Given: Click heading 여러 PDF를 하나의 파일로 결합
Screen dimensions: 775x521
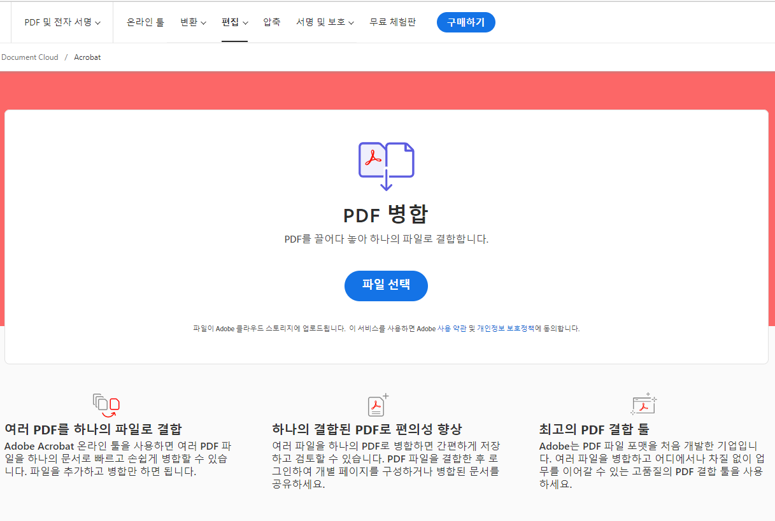Looking at the screenshot, I should 93,429.
